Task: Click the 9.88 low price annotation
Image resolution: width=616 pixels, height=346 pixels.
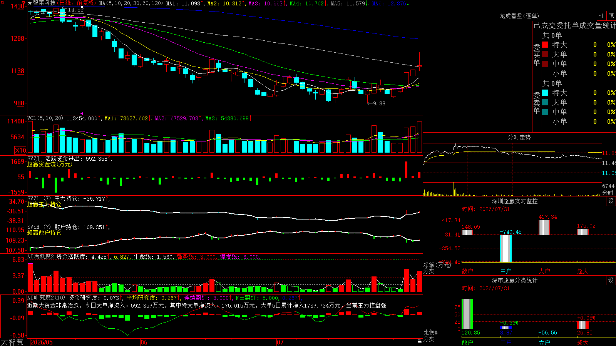Action: 379,103
